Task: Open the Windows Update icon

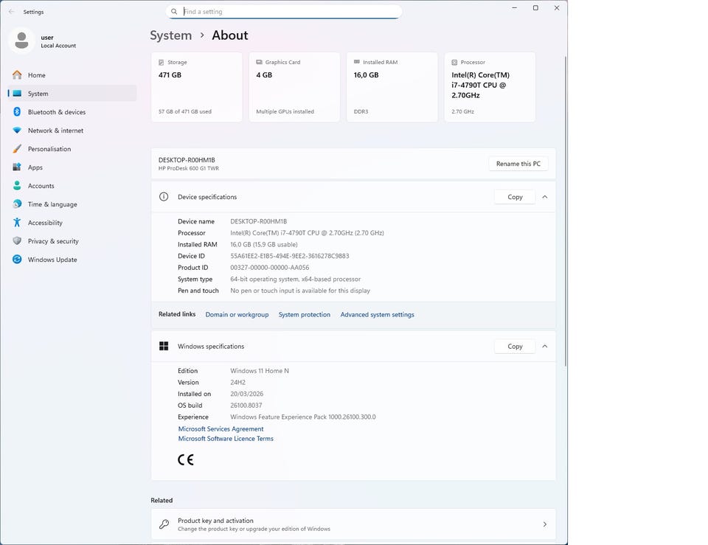Action: point(17,260)
